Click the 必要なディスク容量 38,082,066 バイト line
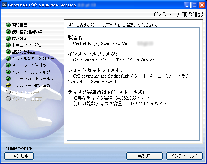This screenshot has height=164, width=207. pos(111,98)
